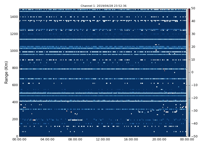This screenshot has width=202, height=151.
Task: Click the 200 range tick label
Action: [15, 119]
